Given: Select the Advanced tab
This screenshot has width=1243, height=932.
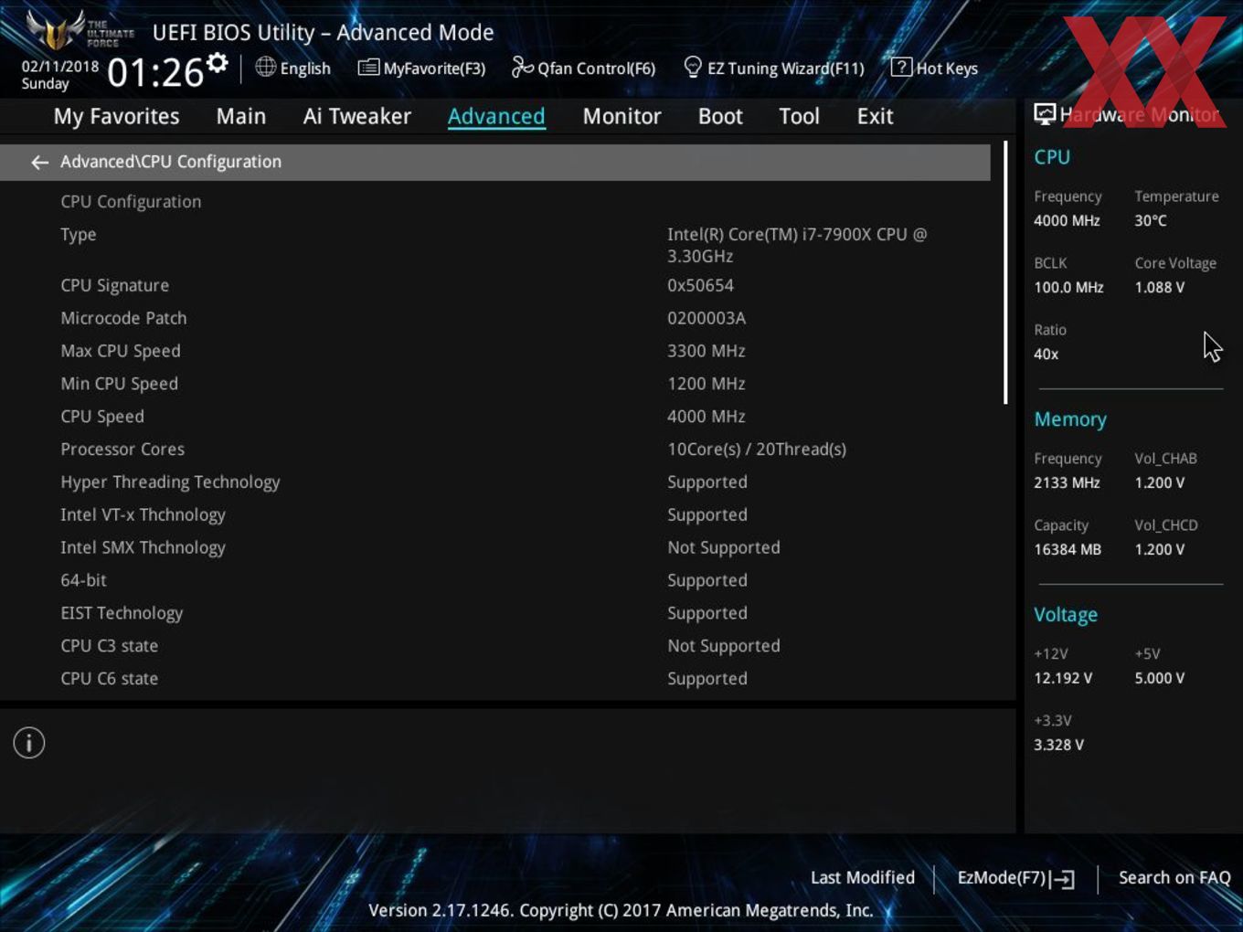Looking at the screenshot, I should click(496, 116).
